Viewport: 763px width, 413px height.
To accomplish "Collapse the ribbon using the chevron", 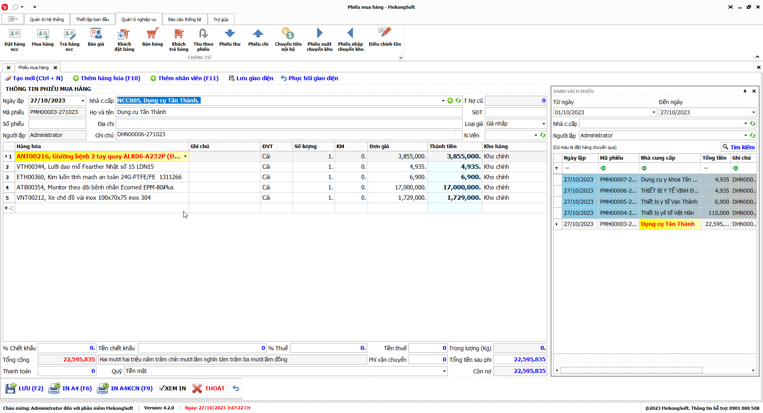I will [x=757, y=57].
